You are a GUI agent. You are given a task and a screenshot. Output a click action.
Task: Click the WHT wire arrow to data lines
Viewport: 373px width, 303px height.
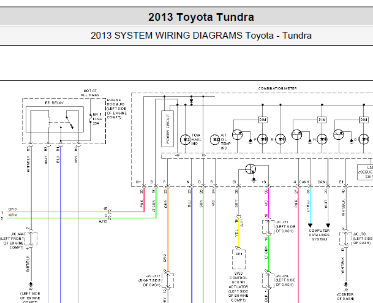click(x=328, y=225)
